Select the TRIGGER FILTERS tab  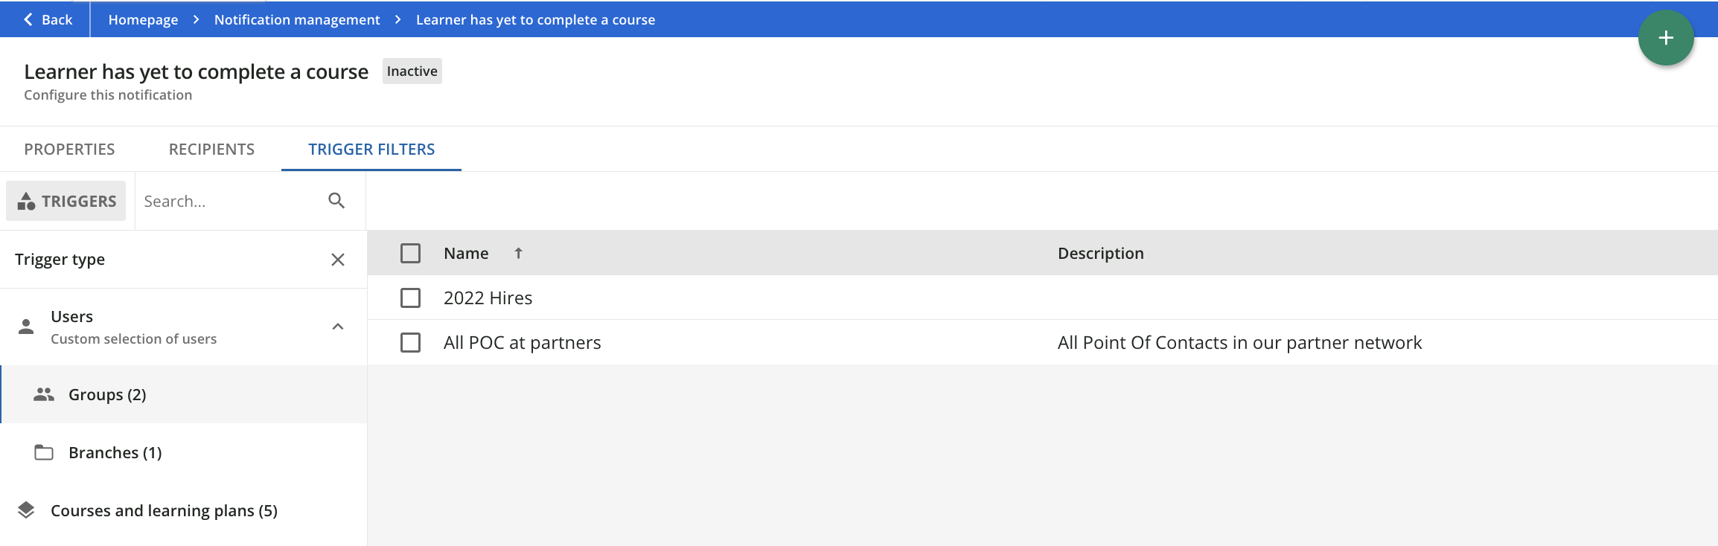371,149
